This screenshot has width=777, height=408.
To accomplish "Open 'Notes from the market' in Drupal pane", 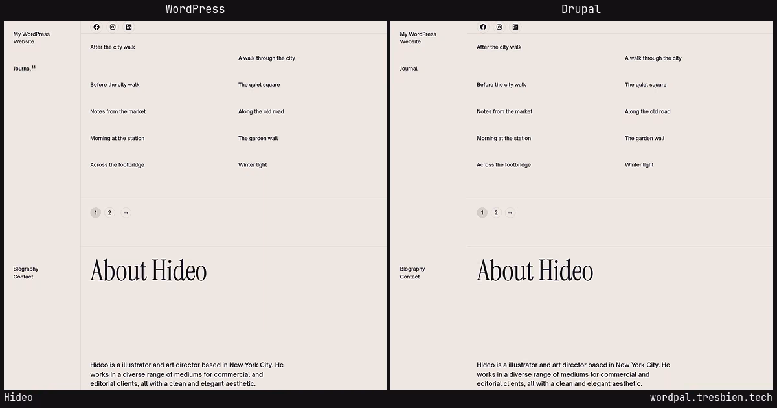I will pos(504,111).
